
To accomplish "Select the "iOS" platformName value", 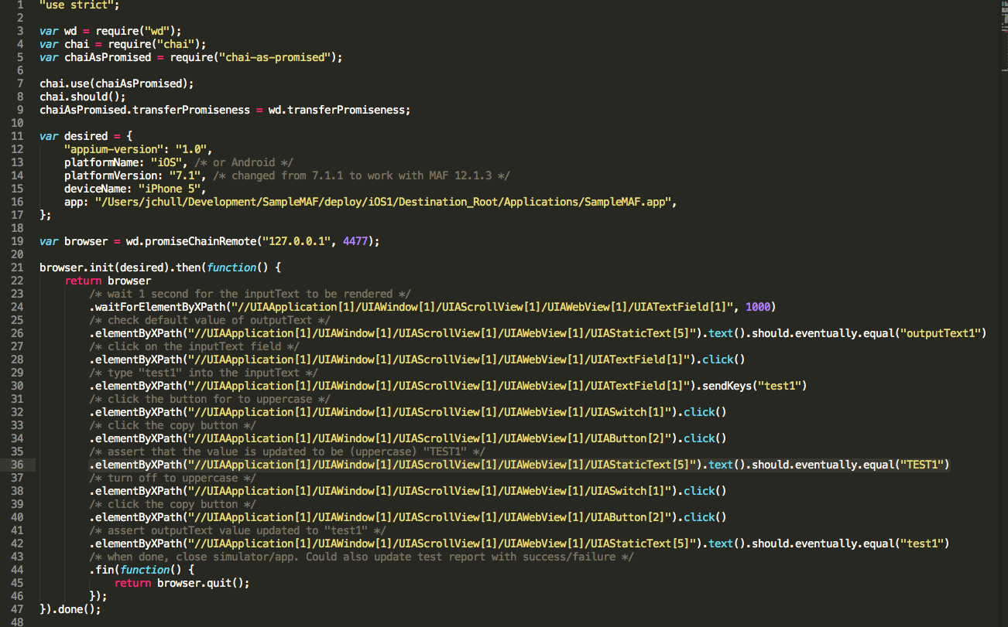I will click(x=168, y=162).
